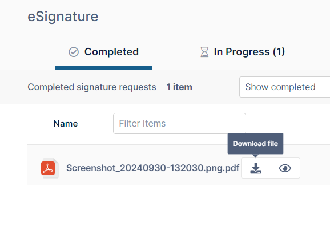Preview the document with the eye icon

[x=285, y=168]
